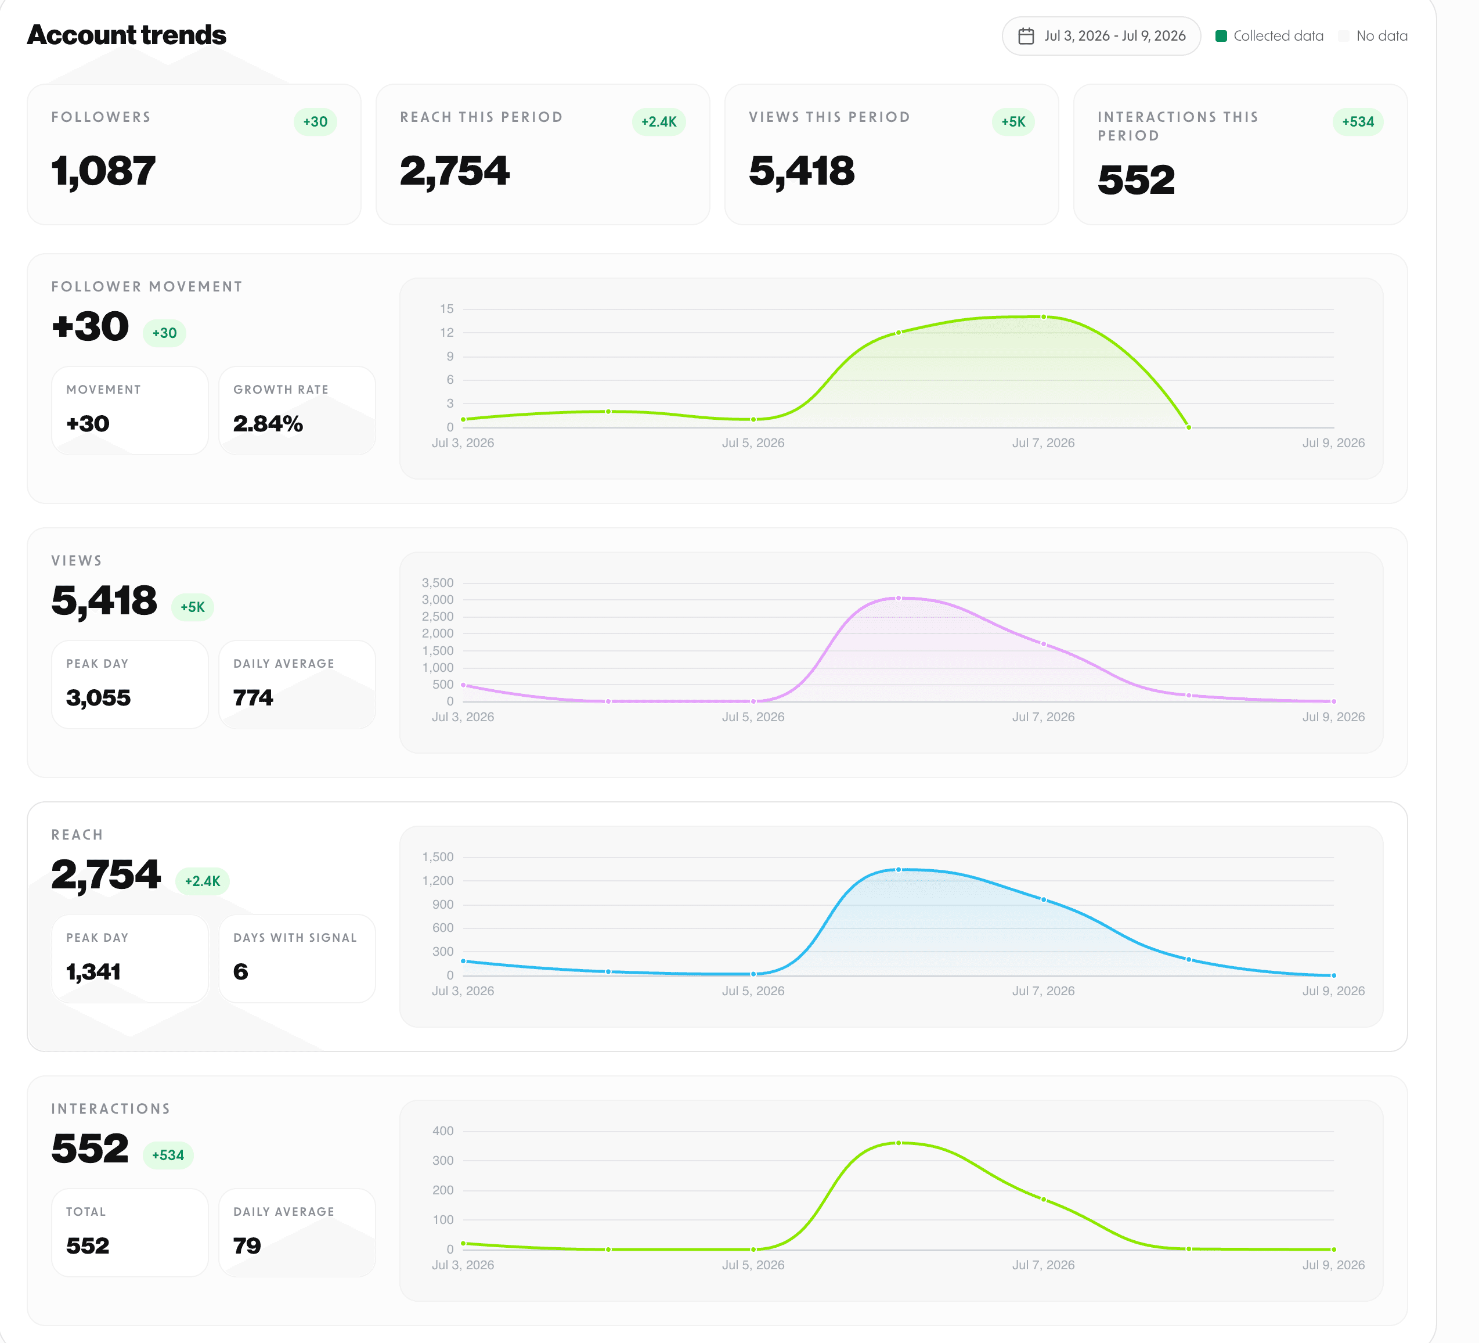This screenshot has width=1479, height=1343.
Task: Click the peak data point on Views chart
Action: click(898, 598)
